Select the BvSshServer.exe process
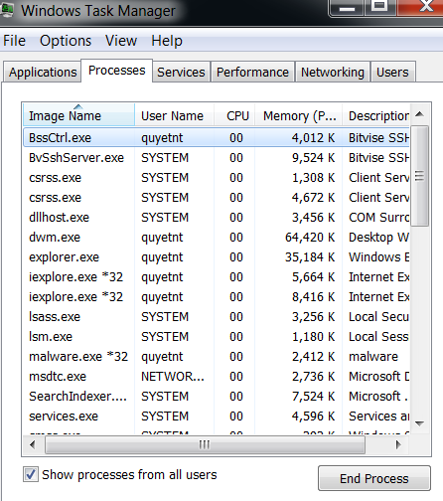 [217, 158]
